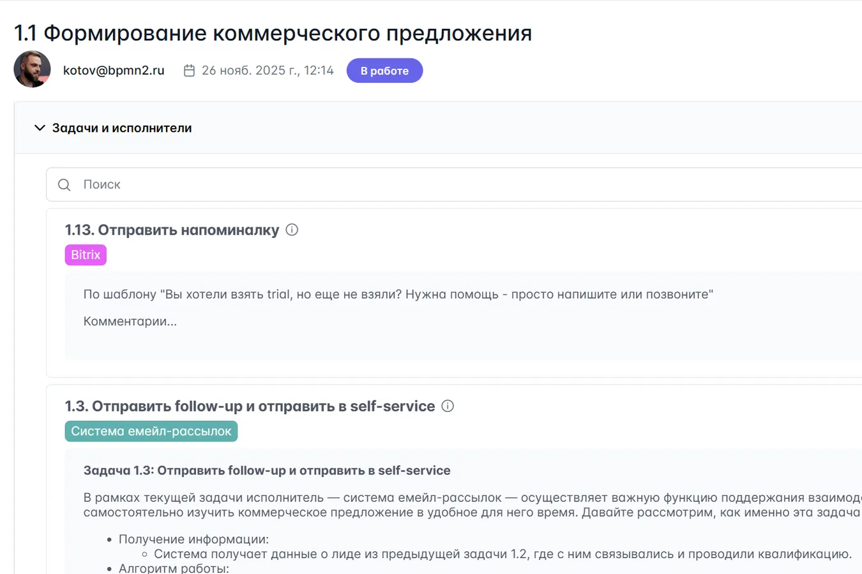Viewport: 862px width, 574px height.
Task: Click the user avatar photo
Action: point(32,69)
